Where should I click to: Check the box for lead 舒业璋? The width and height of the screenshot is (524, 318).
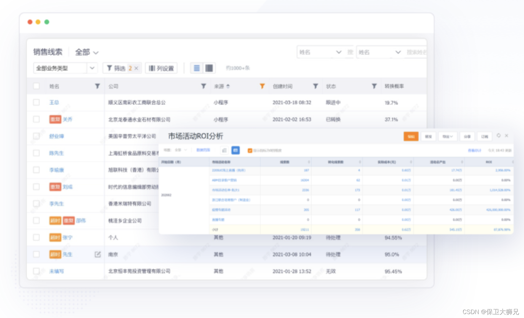pyautogui.click(x=36, y=136)
